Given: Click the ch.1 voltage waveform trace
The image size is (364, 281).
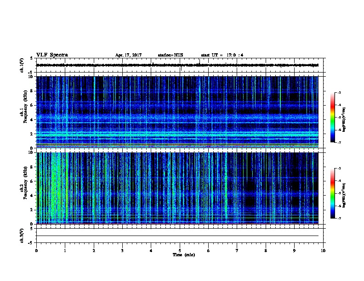Looking at the screenshot, I should coord(177,65).
